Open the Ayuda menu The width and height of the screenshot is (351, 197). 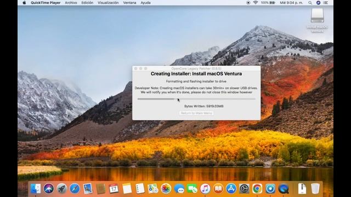(145, 3)
